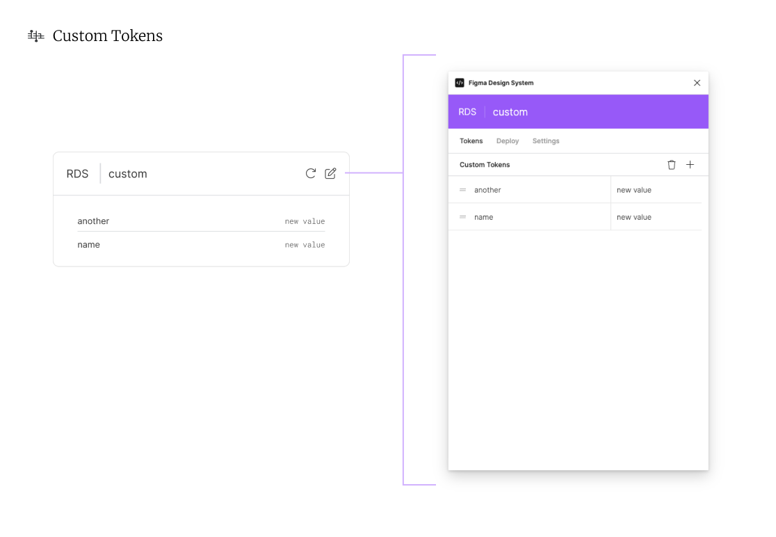
Task: Open the Settings tab
Action: tap(546, 141)
